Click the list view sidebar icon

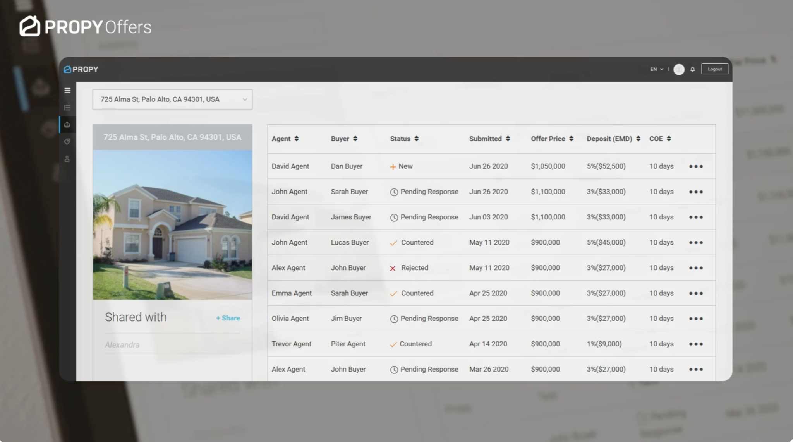point(67,108)
